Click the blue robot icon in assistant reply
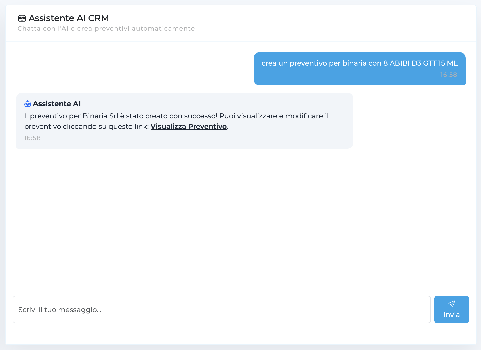 (28, 103)
